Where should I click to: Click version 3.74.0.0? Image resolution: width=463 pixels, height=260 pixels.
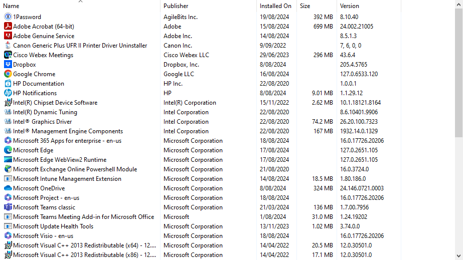[x=350, y=226]
